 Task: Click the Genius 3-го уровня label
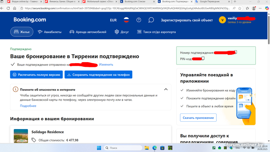239,22
